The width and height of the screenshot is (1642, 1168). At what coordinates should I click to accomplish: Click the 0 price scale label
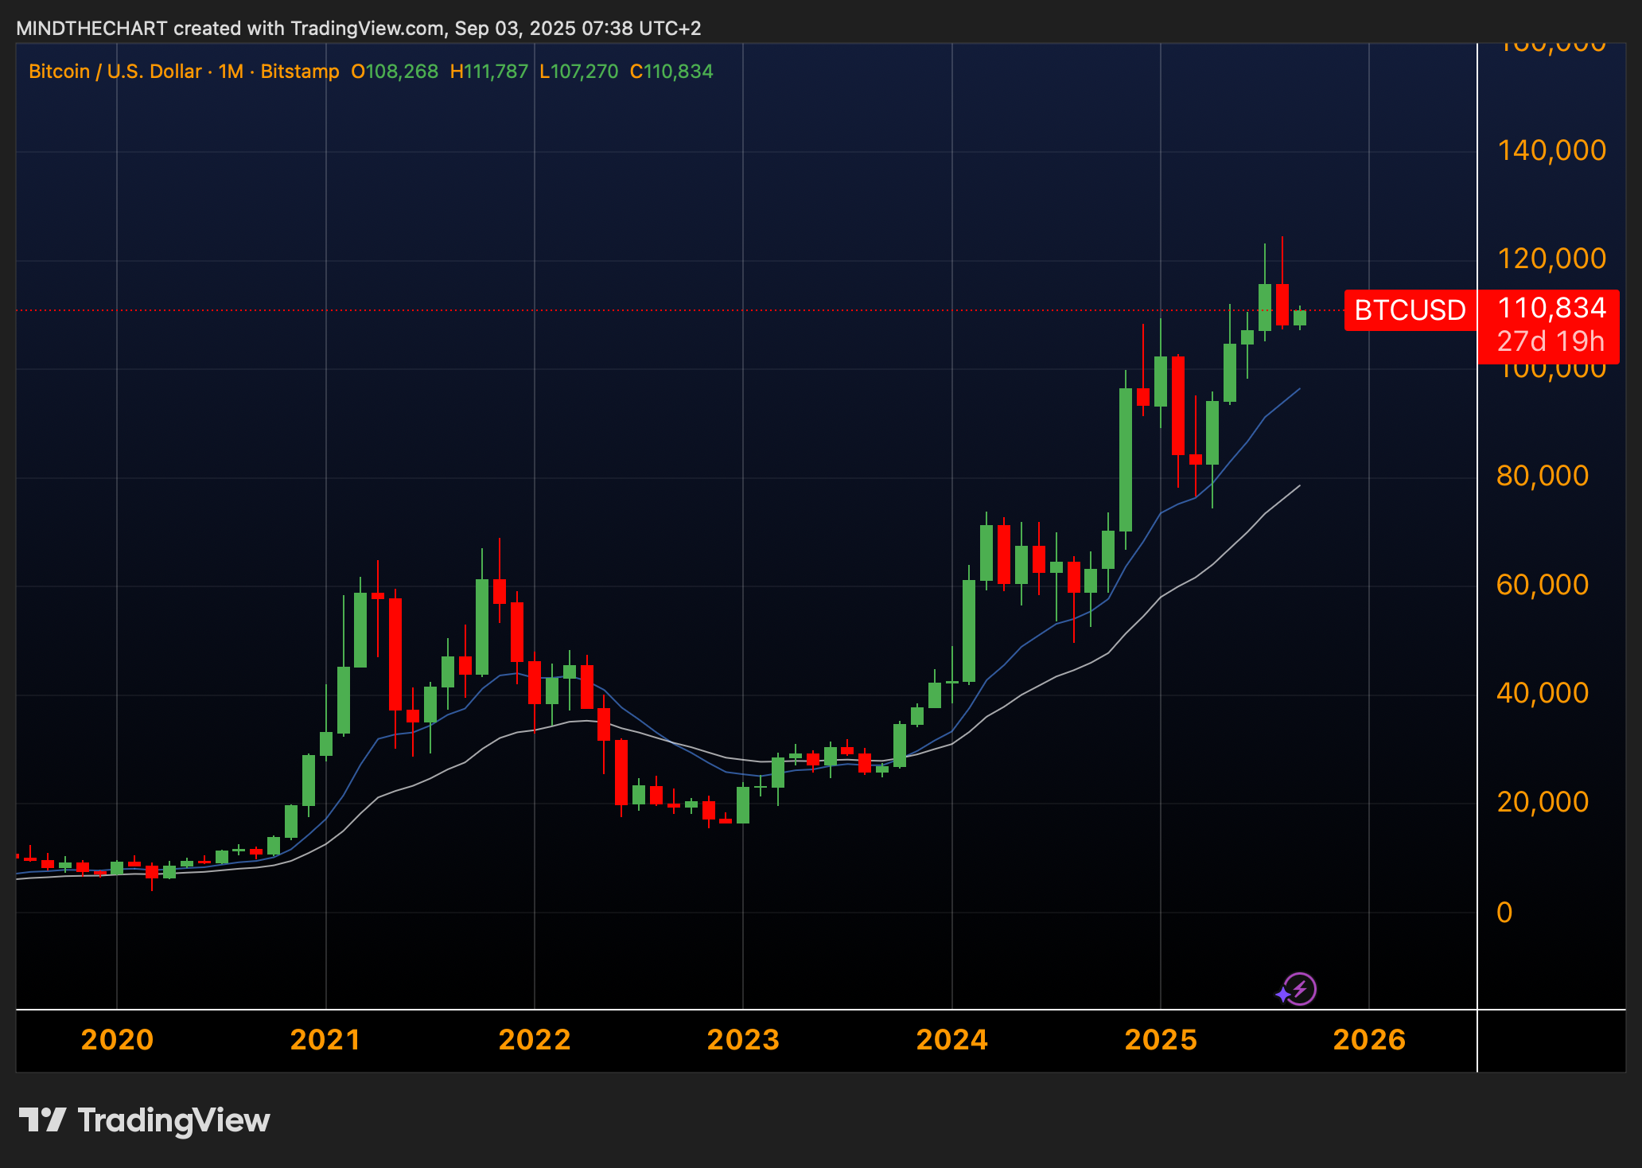1504,913
